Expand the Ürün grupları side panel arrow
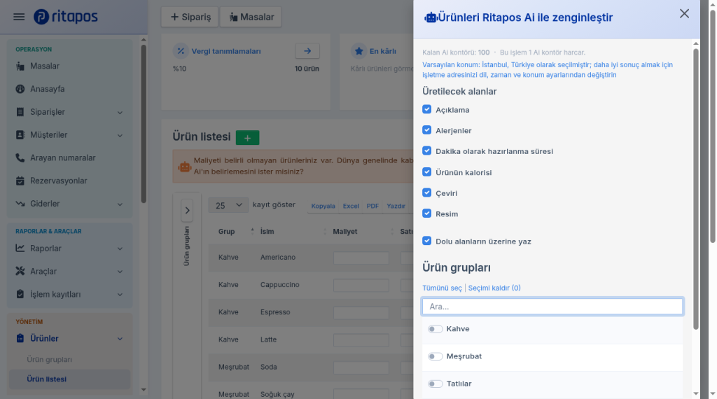Screen dimensions: 717x399 [x=187, y=211]
